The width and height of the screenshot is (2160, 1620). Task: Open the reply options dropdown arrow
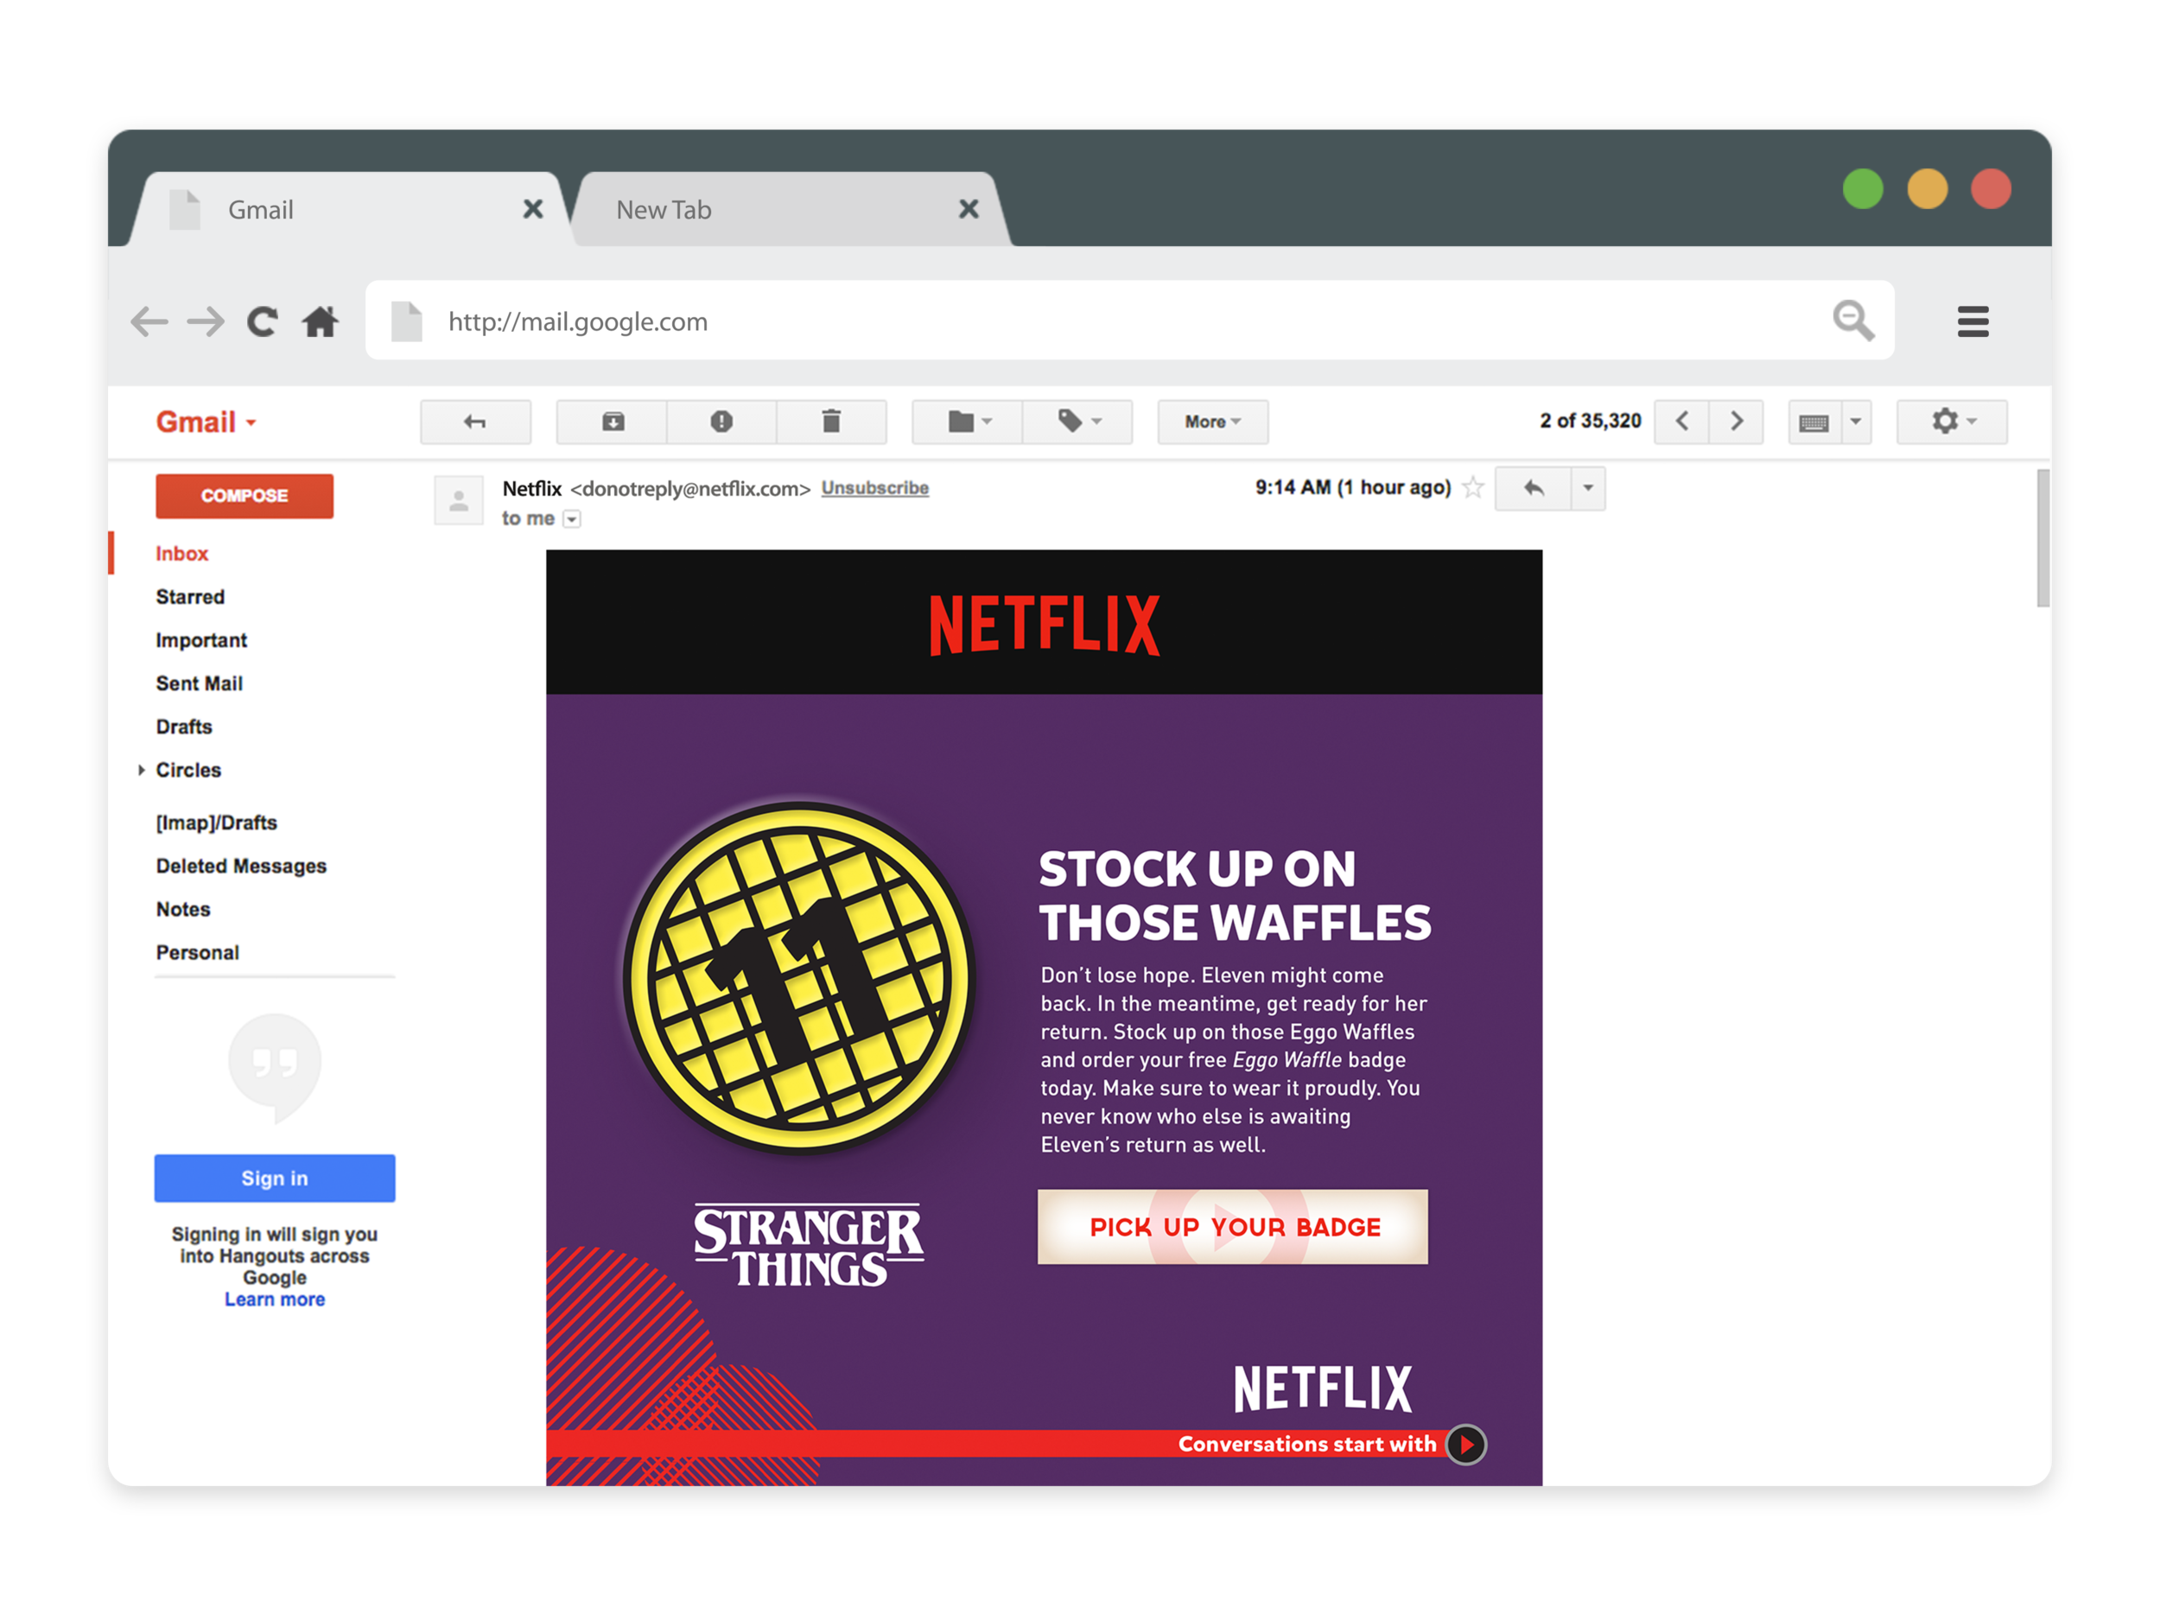point(1588,488)
